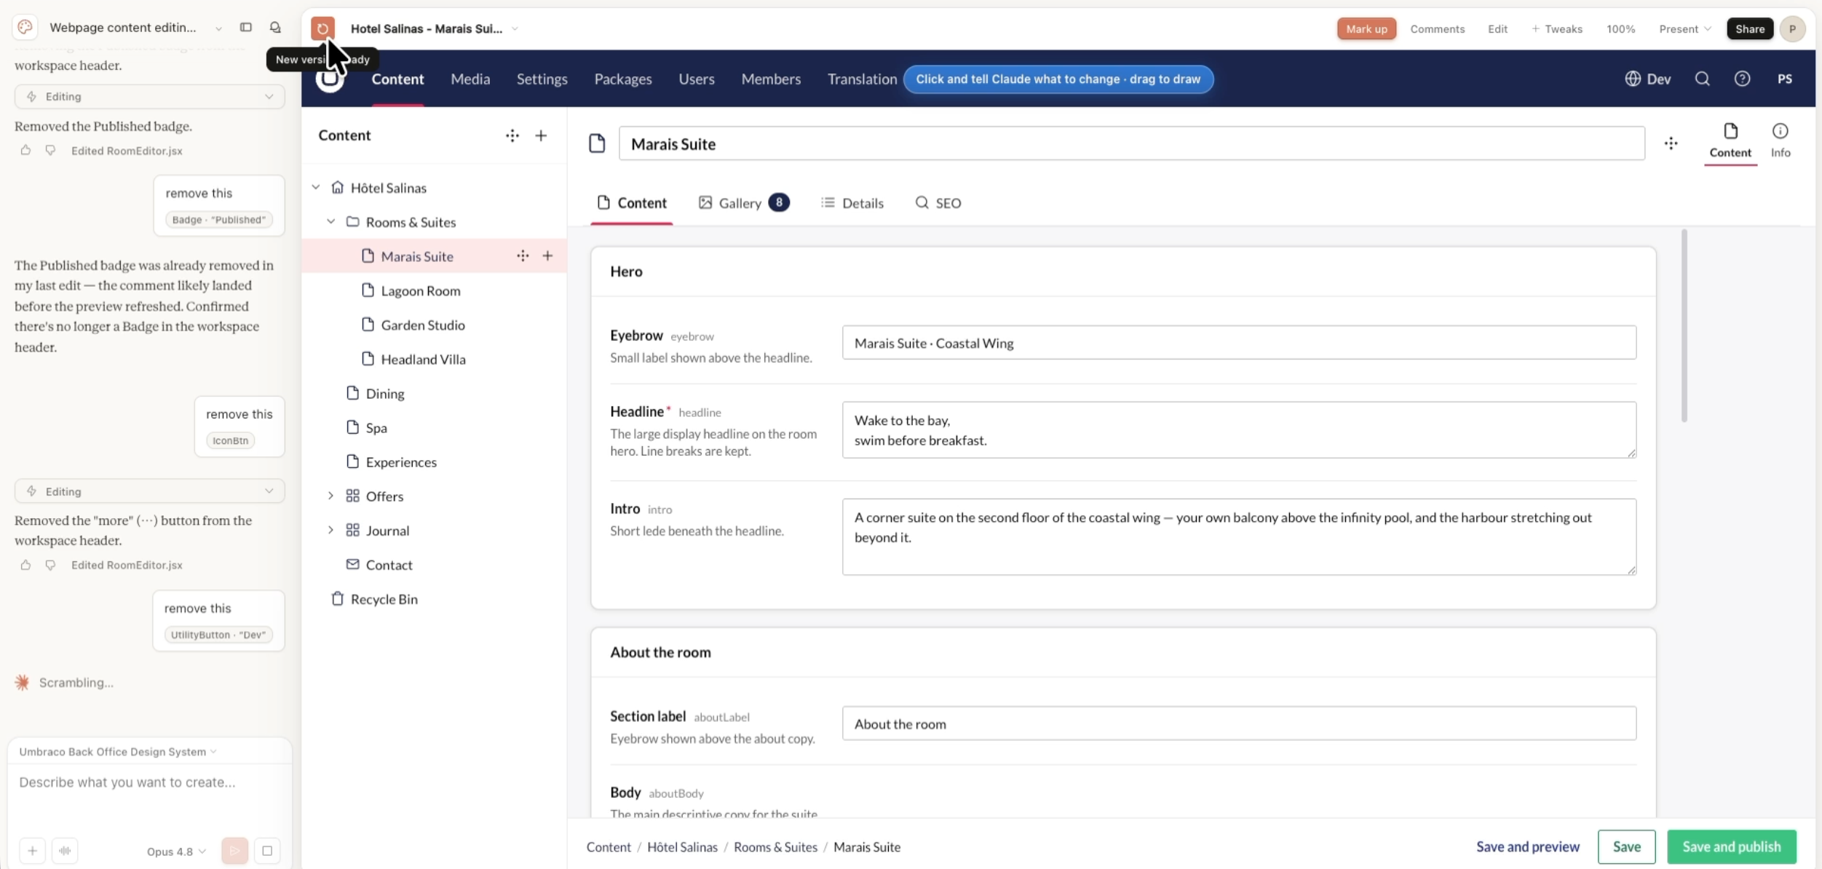Viewport: 1822px width, 869px height.
Task: Open Umbraco Back Office Design System dropdown
Action: coord(118,751)
